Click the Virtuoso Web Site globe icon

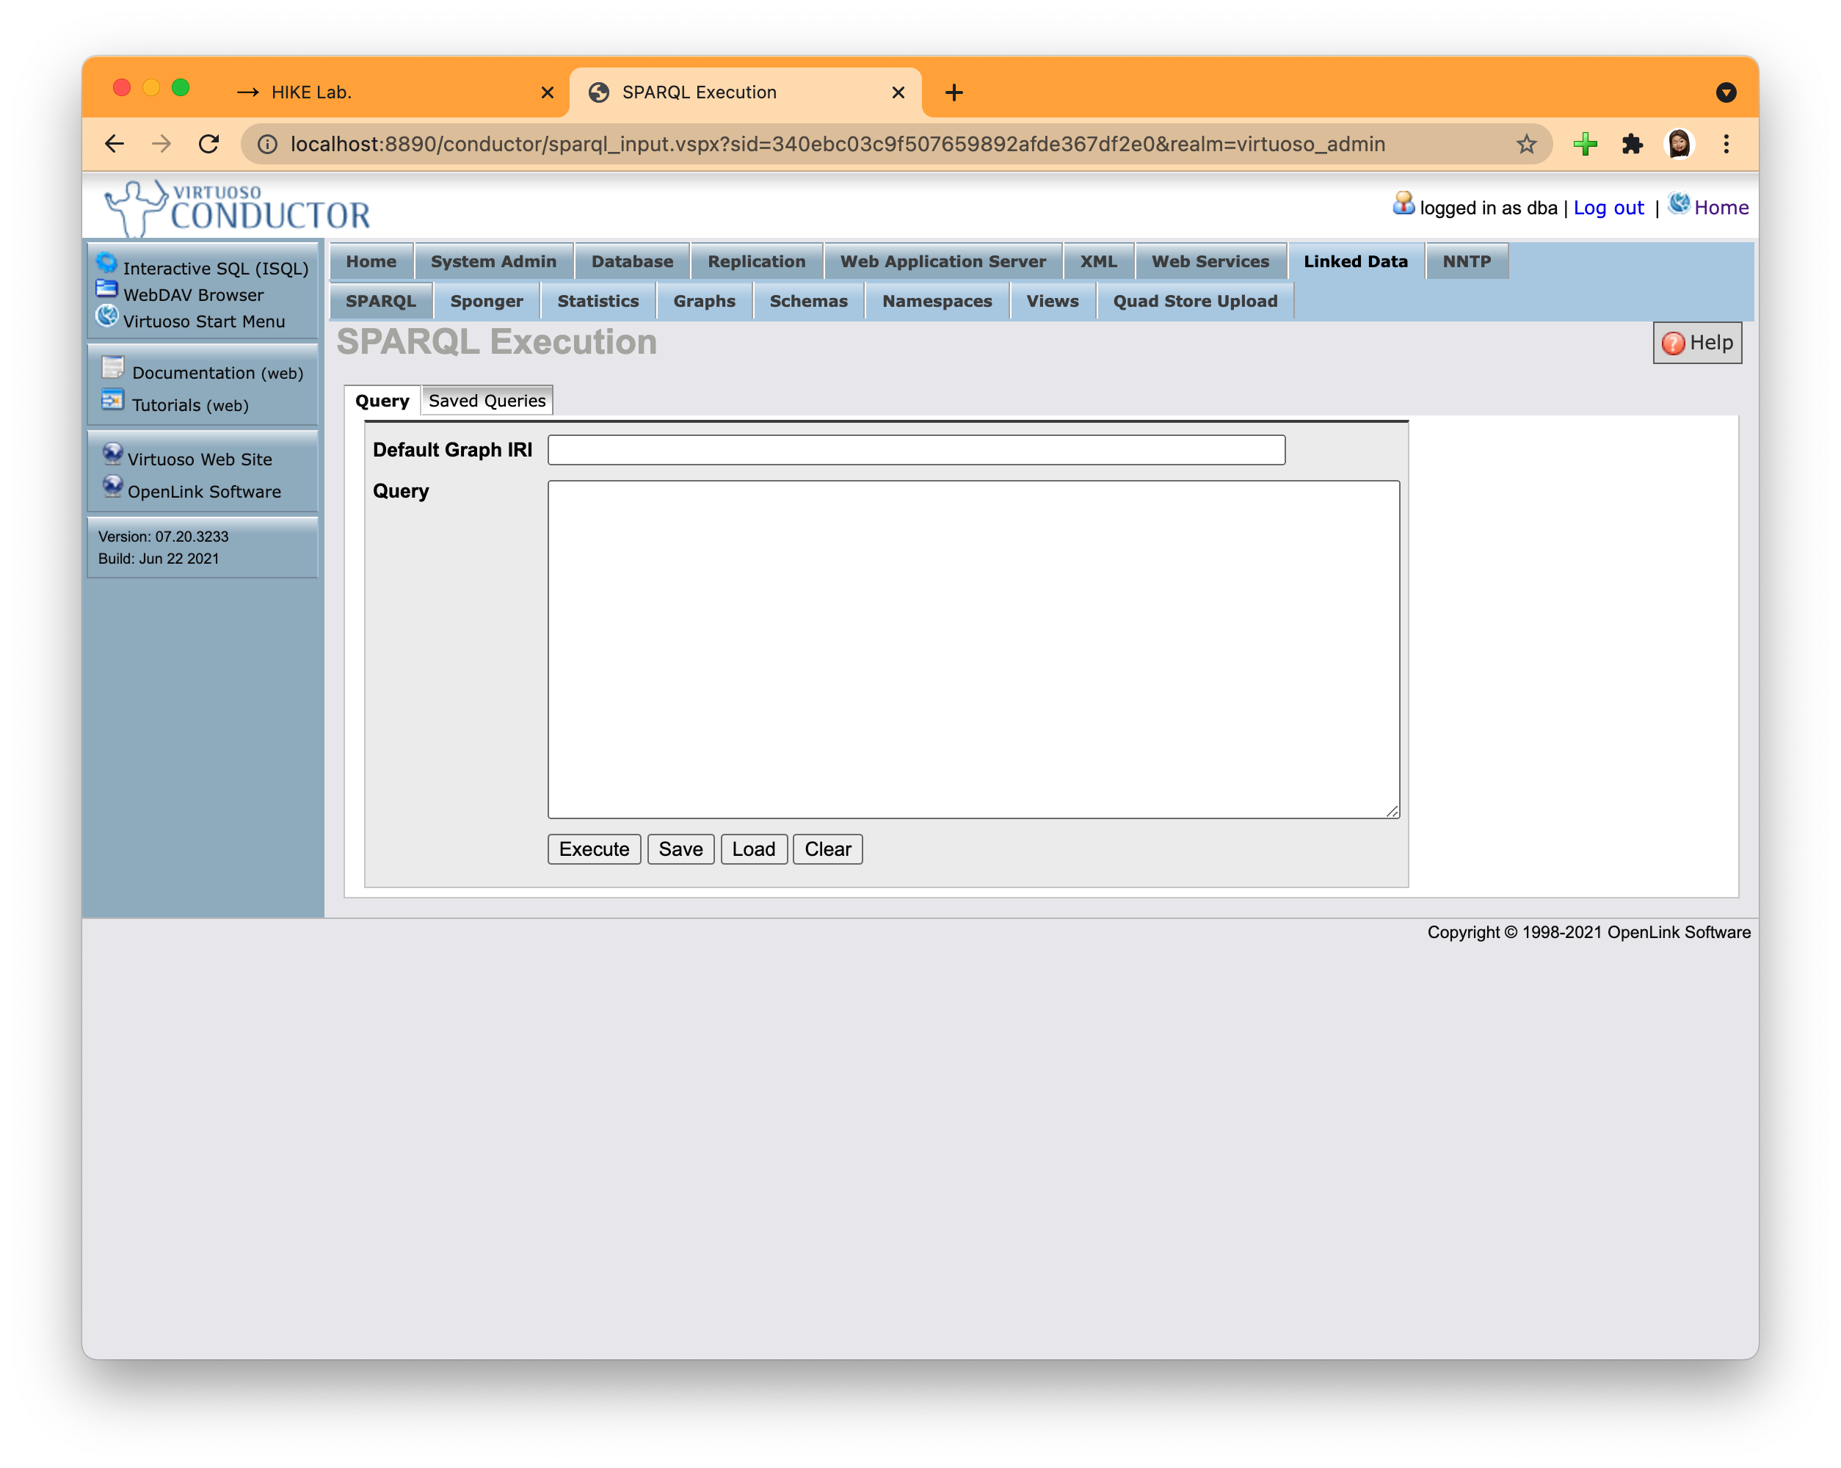pyautogui.click(x=113, y=454)
